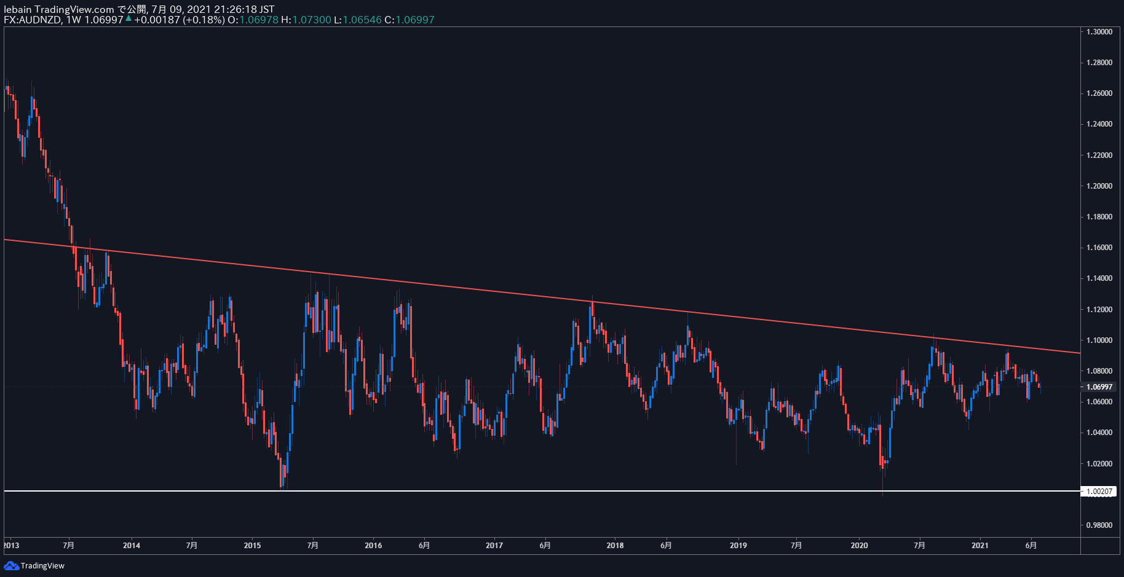This screenshot has height=577, width=1124.
Task: Click the 2017 label on time axis
Action: (494, 545)
